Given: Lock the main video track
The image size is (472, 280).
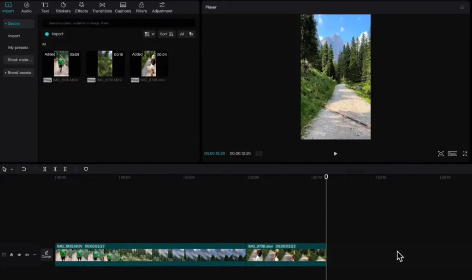Looking at the screenshot, I should click(12, 255).
